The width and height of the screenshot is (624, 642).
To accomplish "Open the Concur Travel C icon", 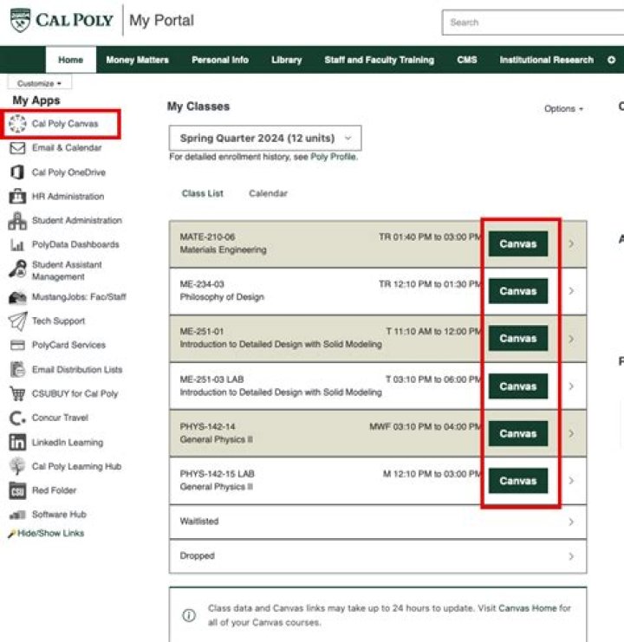I will pyautogui.click(x=17, y=418).
